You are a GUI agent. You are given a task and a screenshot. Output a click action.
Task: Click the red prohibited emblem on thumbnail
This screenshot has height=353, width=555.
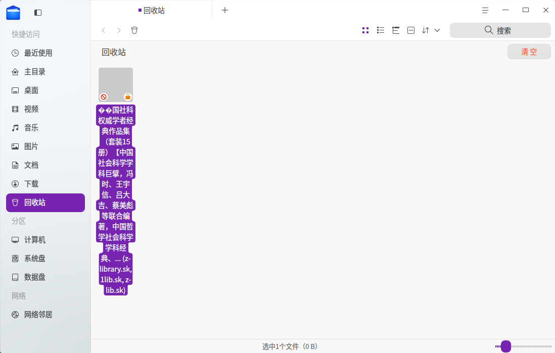(x=104, y=97)
